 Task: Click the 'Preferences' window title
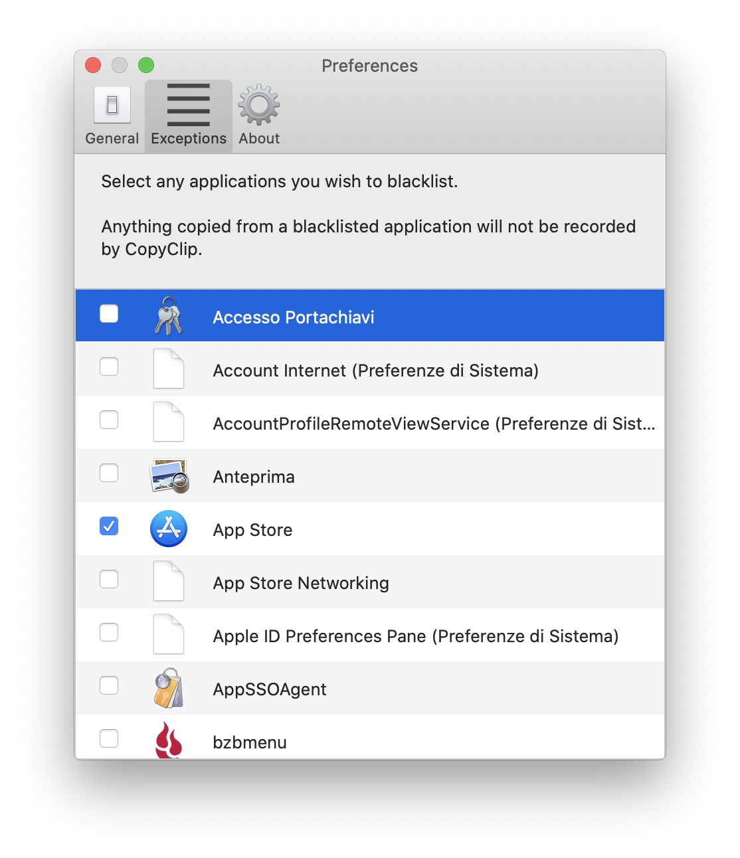[x=370, y=66]
